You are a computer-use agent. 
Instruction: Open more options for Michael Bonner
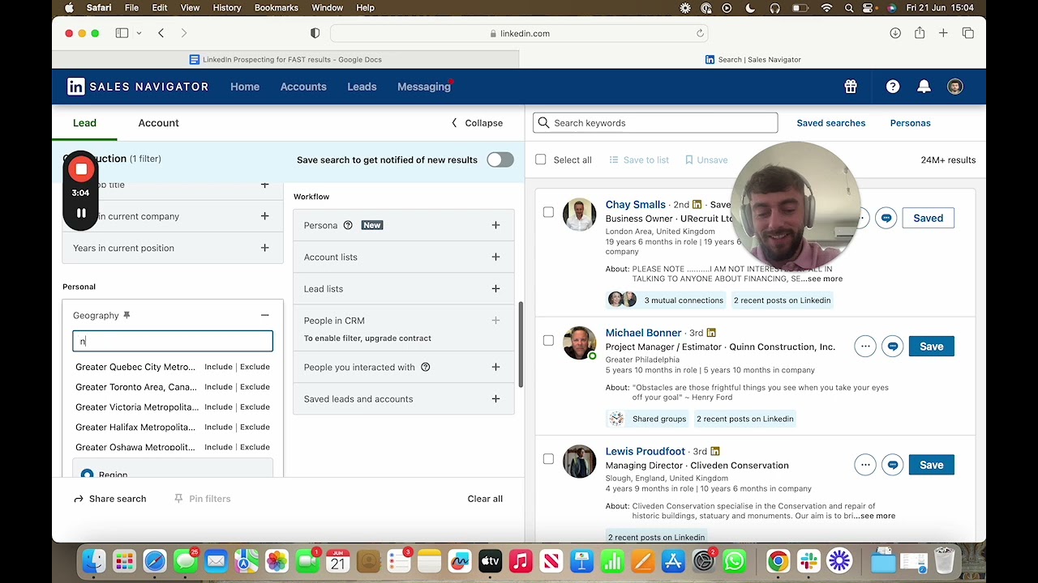865,347
